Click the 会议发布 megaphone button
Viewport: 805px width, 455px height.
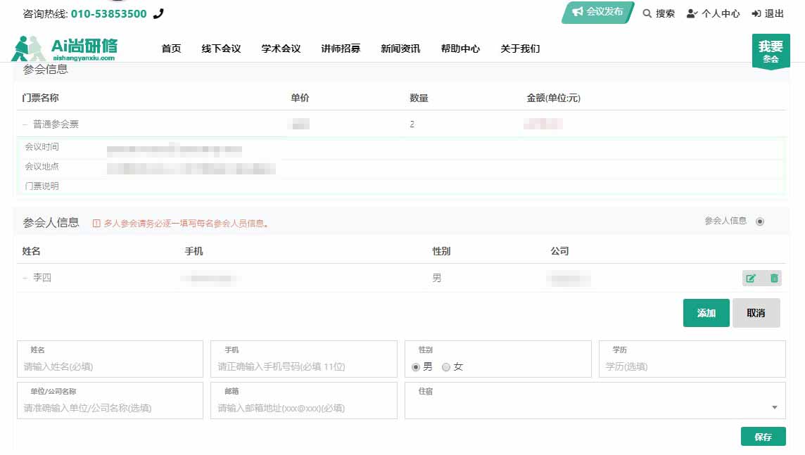(597, 12)
